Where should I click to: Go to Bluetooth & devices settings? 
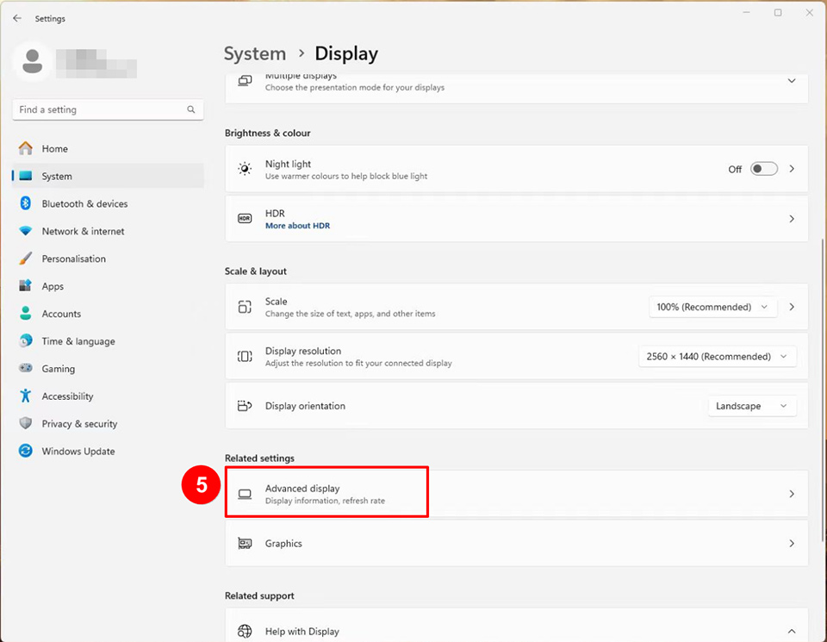point(109,203)
